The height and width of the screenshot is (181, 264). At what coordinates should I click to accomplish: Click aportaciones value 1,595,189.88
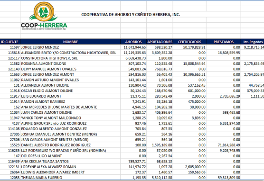click(x=162, y=145)
